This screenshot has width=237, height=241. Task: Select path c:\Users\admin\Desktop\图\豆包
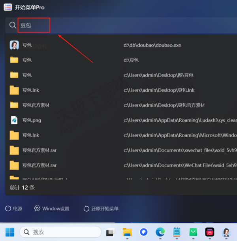(x=158, y=75)
